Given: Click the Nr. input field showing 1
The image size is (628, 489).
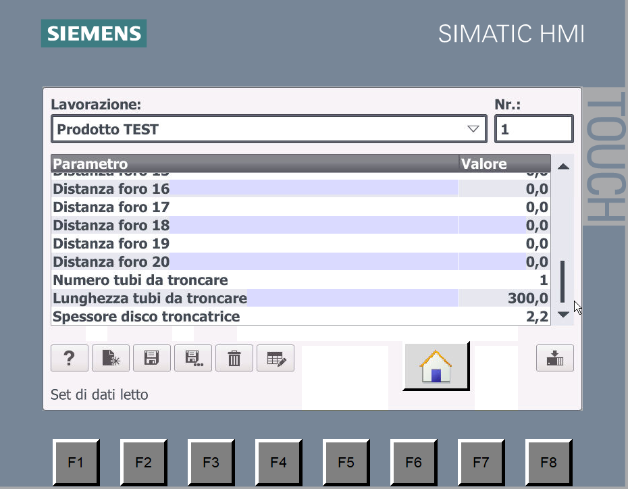Looking at the screenshot, I should 534,129.
